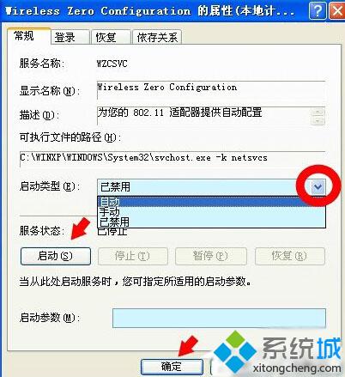Click the description scroll up arrow
Screen dimensions: 345x377
pyautogui.click(x=318, y=112)
